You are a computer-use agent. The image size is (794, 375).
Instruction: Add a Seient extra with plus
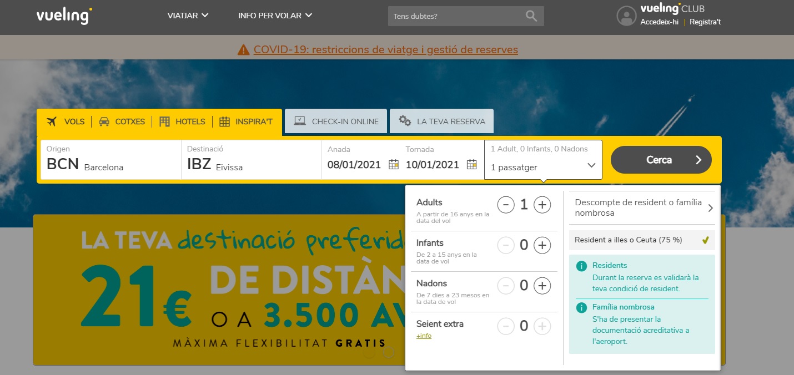pyautogui.click(x=542, y=326)
